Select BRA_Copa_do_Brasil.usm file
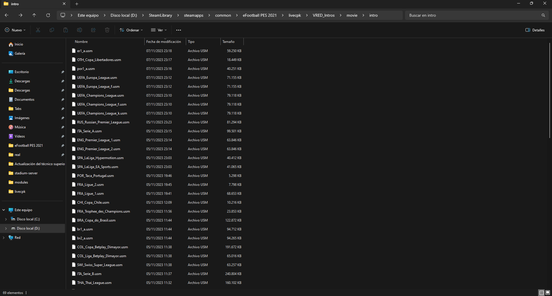This screenshot has height=296, width=552. point(157,220)
